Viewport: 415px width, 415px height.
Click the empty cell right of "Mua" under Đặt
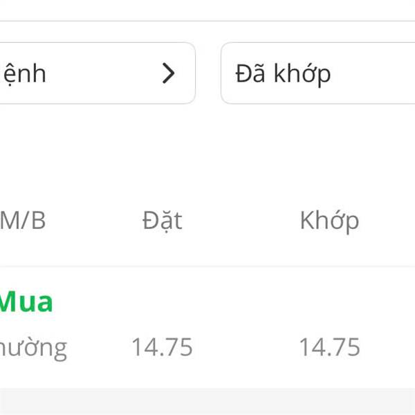click(163, 302)
